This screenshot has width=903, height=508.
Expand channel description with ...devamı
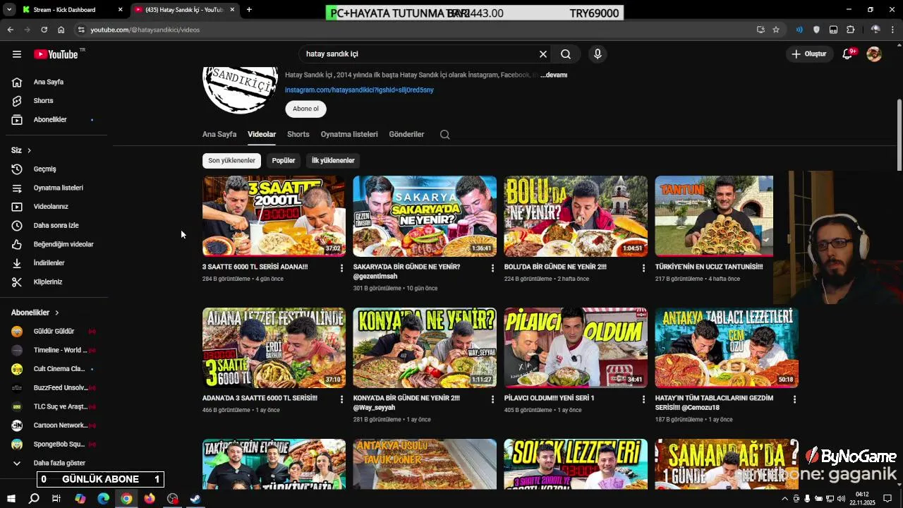coord(554,75)
